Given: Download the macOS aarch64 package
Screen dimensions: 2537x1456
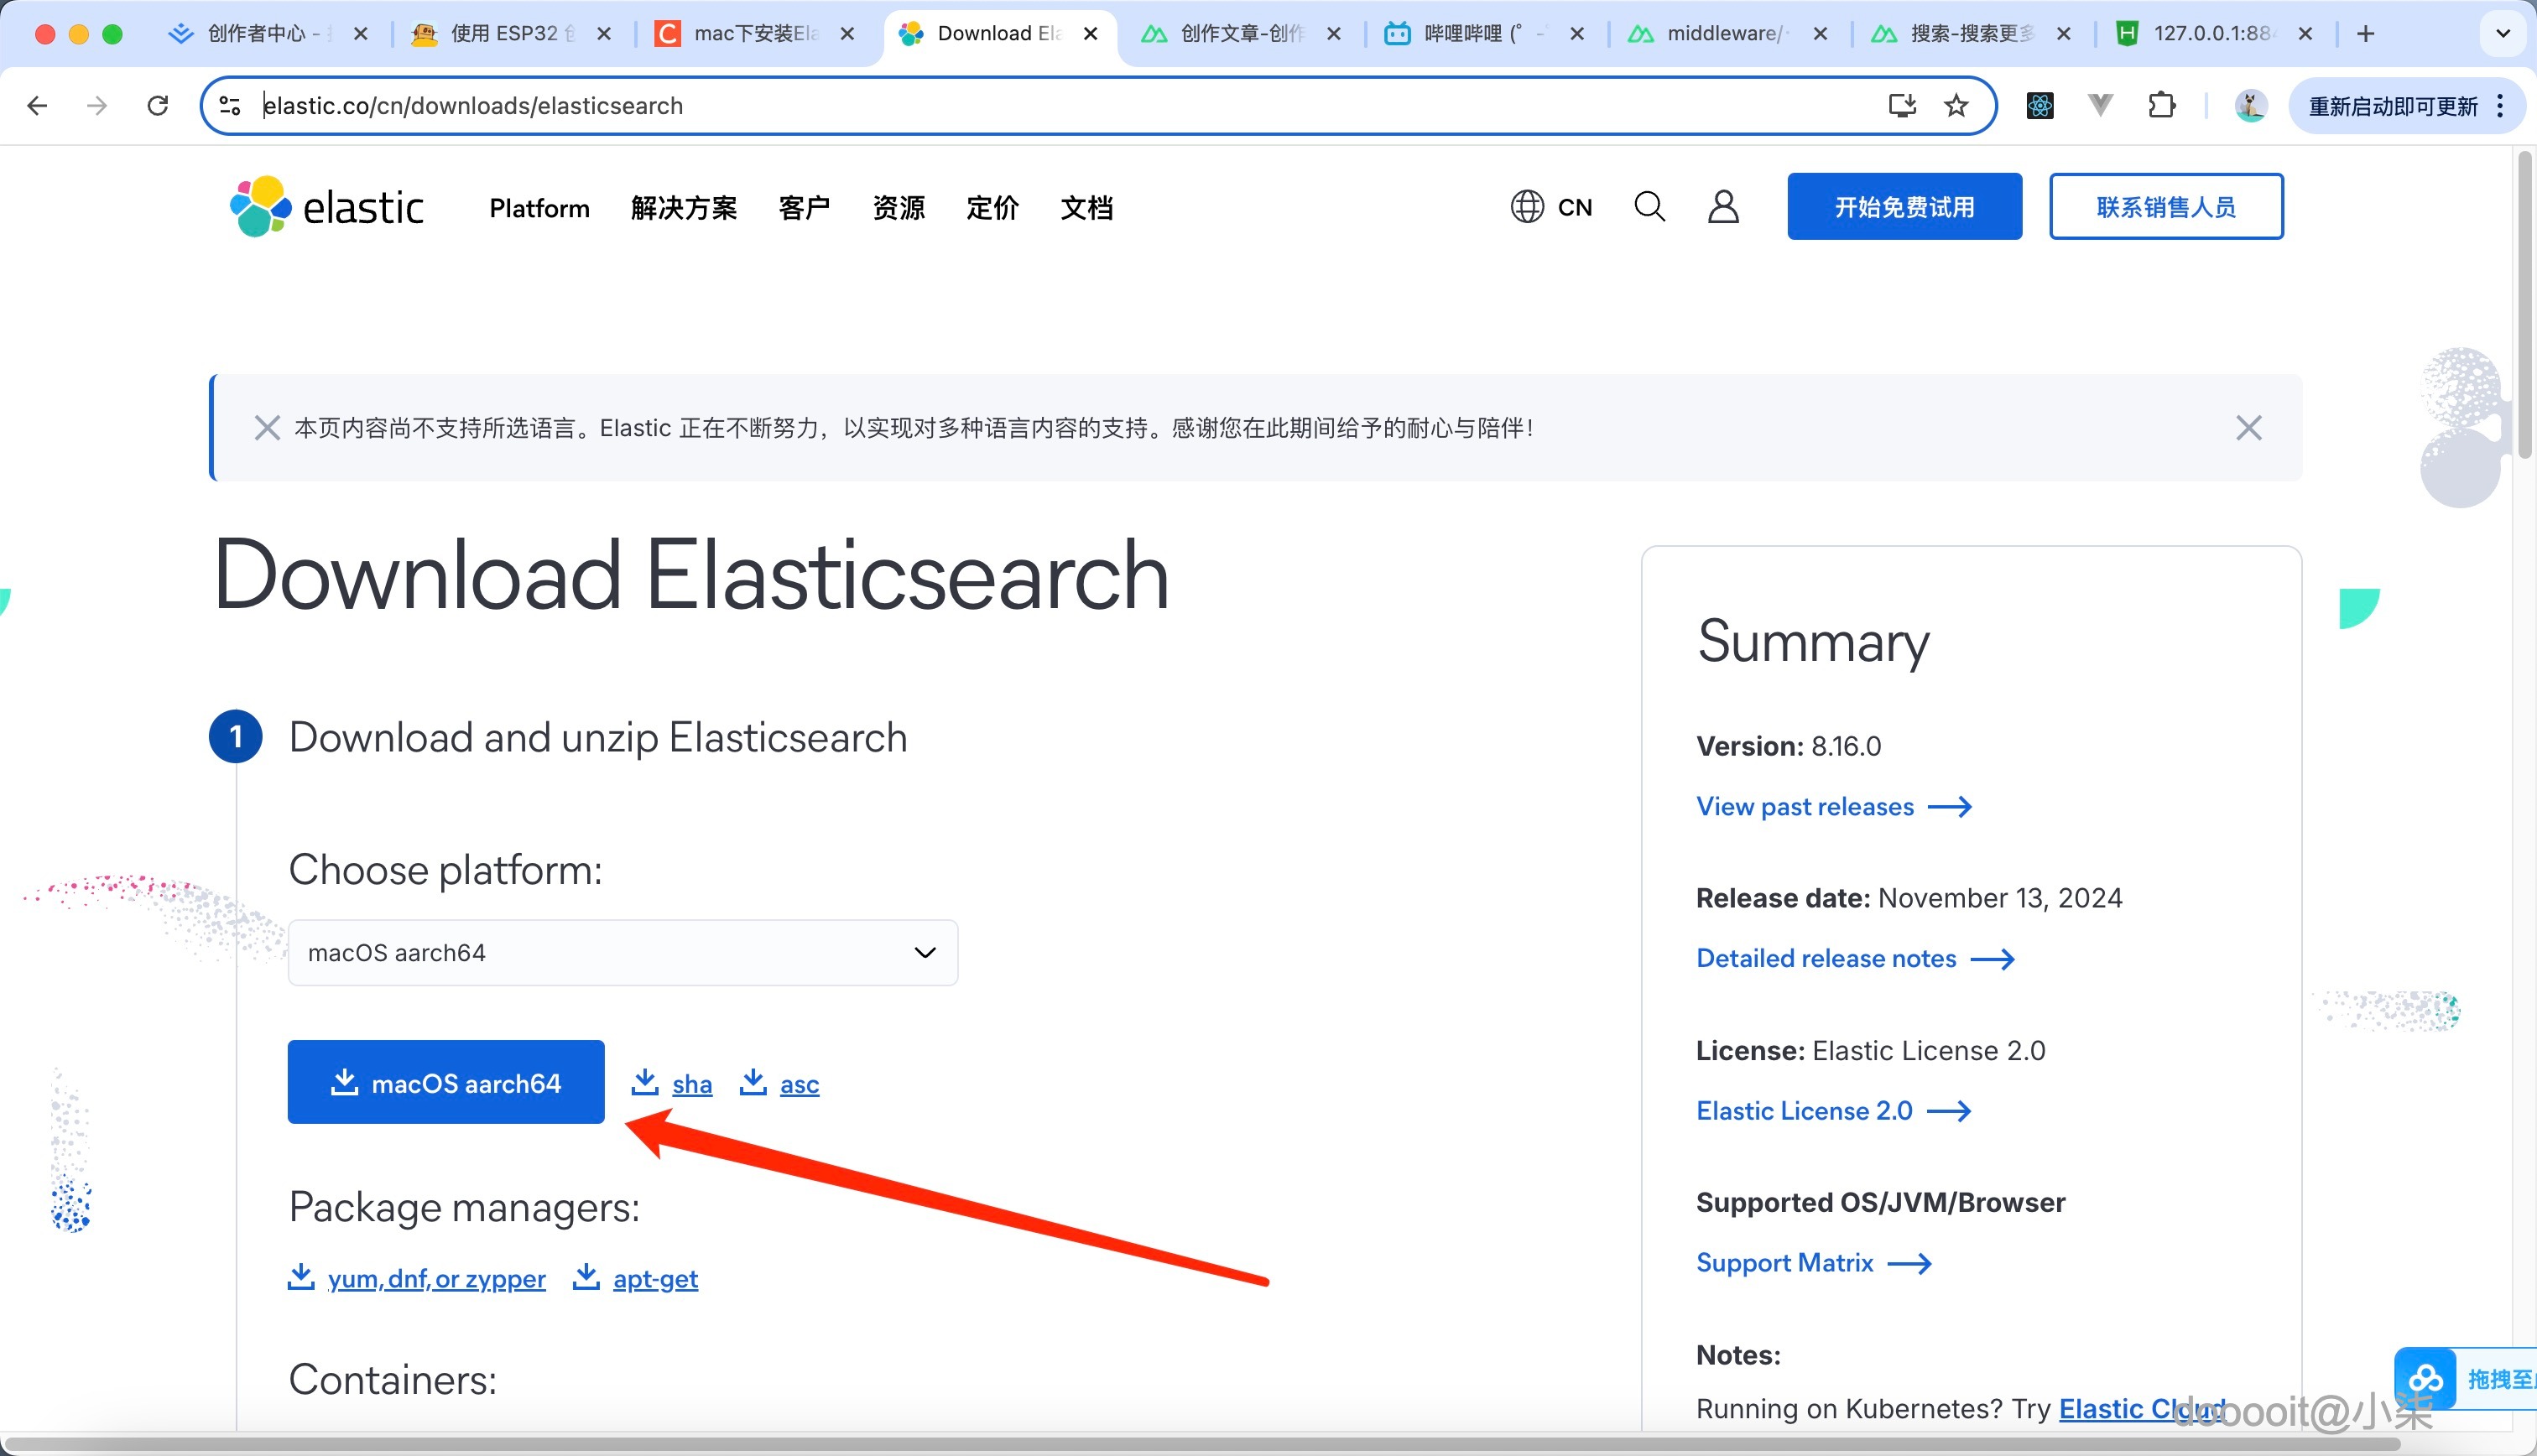Looking at the screenshot, I should pos(446,1082).
